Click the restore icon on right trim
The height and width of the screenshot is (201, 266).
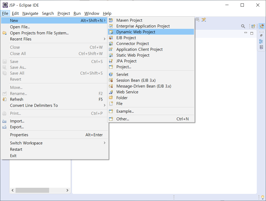(261, 35)
